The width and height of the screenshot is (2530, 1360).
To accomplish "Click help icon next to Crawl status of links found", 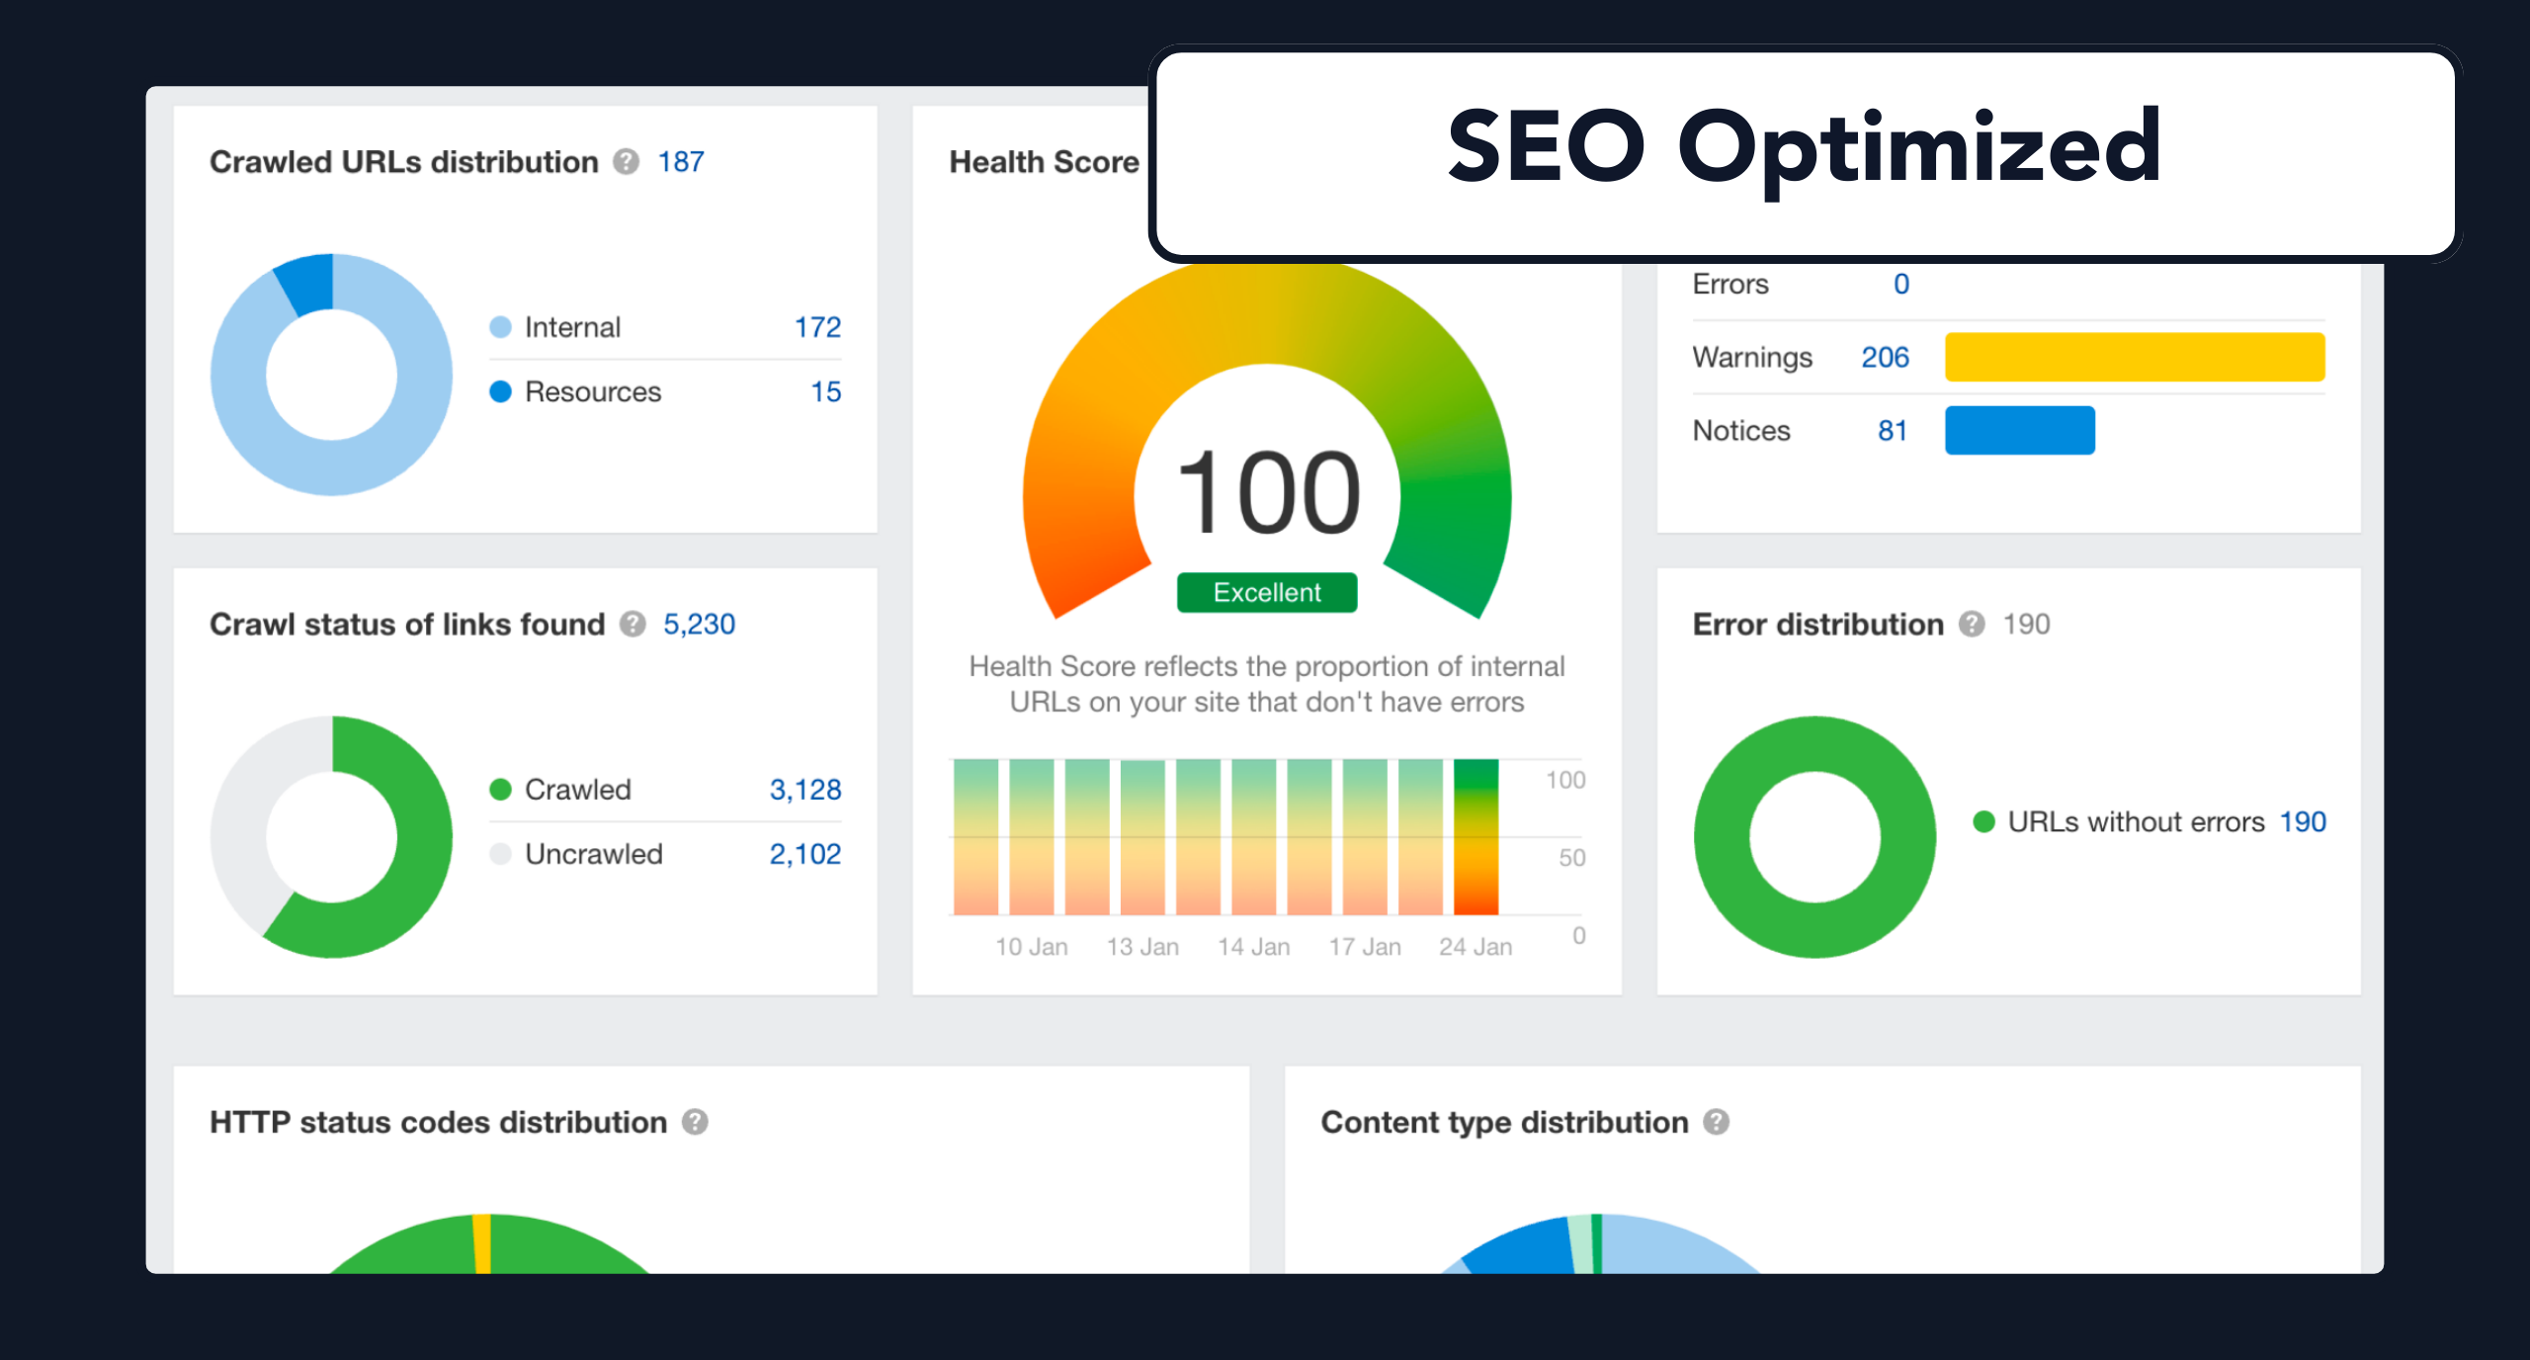I will [x=632, y=624].
